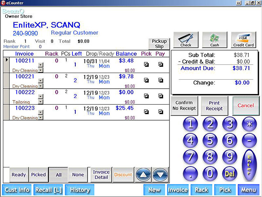The width and height of the screenshot is (262, 197).
Task: Tap keypad number 4
Action: (x=190, y=140)
